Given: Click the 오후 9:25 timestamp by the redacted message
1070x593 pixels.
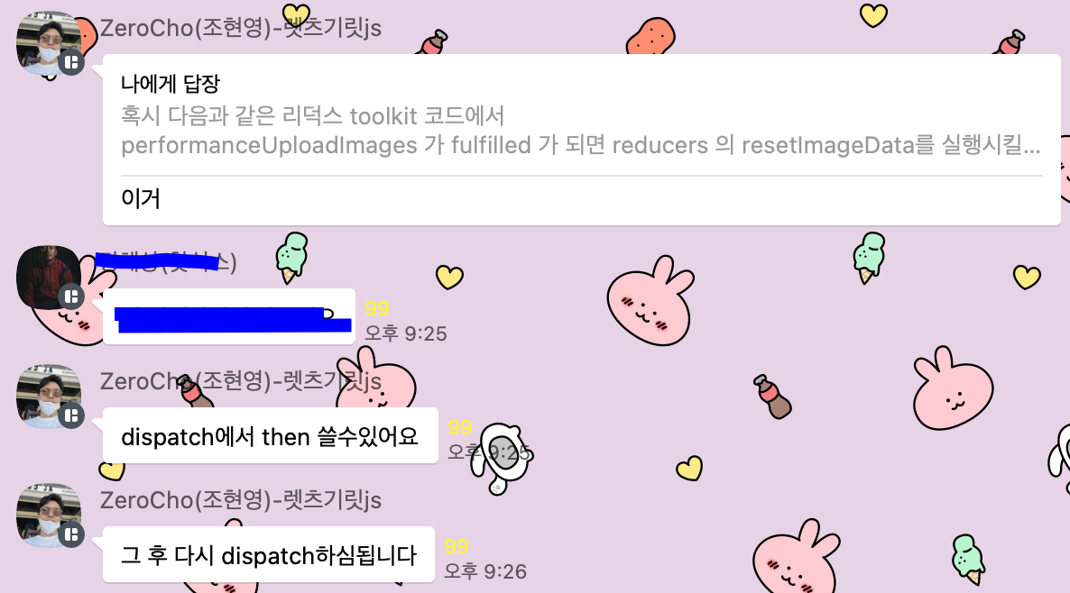Looking at the screenshot, I should coord(406,333).
